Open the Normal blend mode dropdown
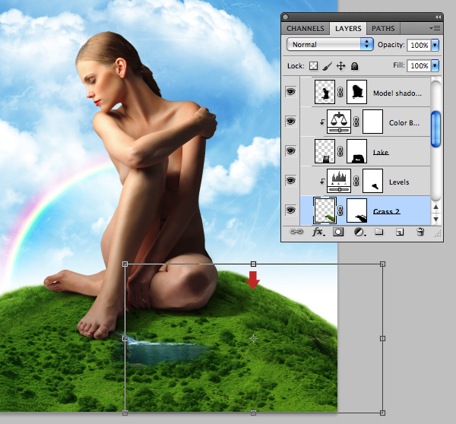456x424 pixels. [330, 45]
